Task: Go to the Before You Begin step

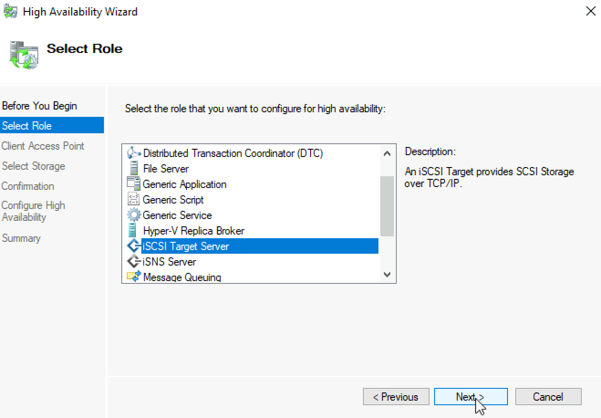Action: (x=39, y=106)
